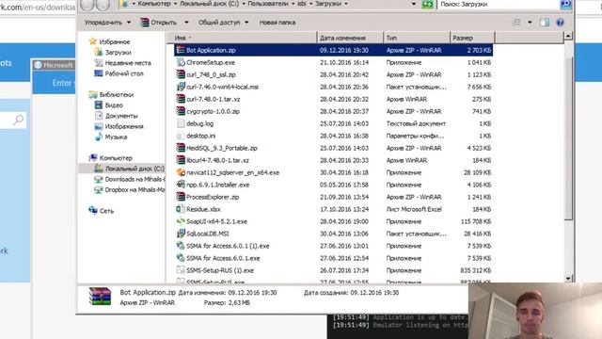
Task: Select Bot Application.zip archive icon
Action: pos(181,50)
